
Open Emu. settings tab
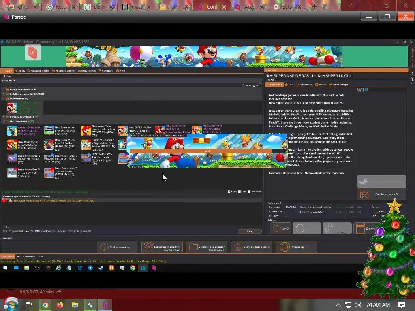click(x=87, y=71)
